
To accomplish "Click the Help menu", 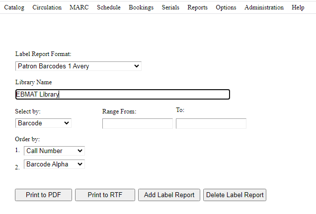I will (x=298, y=7).
